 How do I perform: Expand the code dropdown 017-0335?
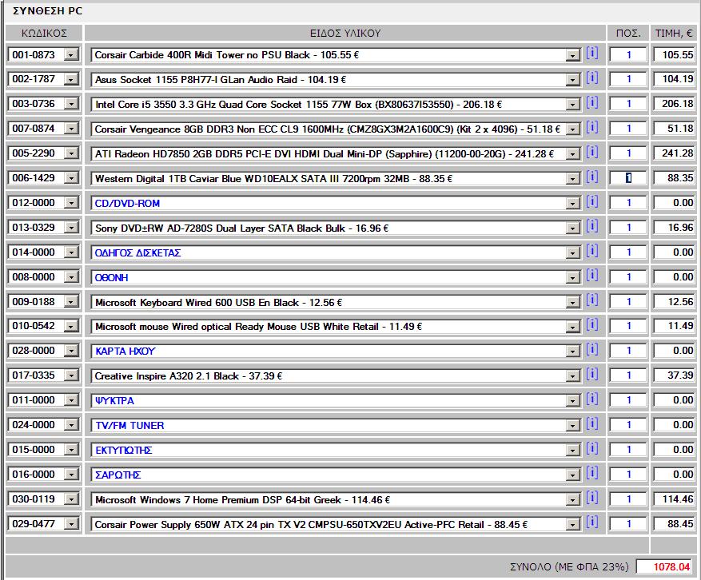pyautogui.click(x=70, y=375)
